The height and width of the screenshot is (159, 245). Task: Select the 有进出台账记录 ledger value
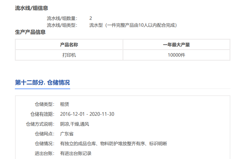pos(76,153)
